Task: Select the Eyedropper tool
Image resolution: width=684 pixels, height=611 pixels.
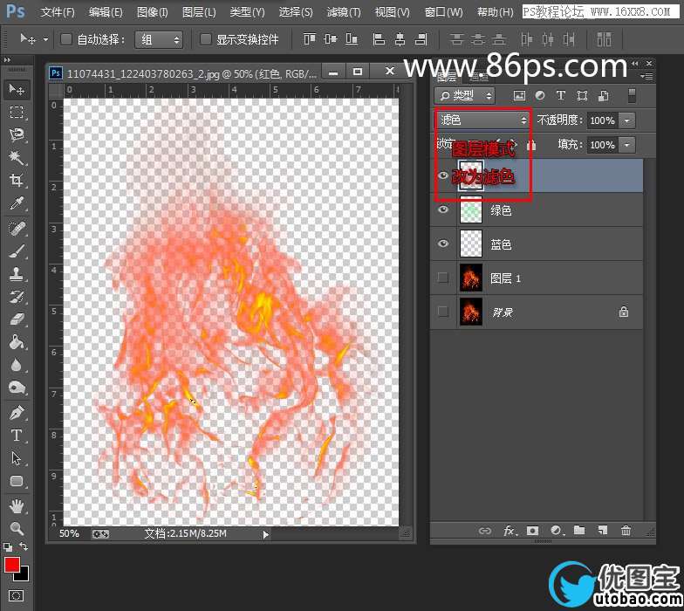Action: 17,203
